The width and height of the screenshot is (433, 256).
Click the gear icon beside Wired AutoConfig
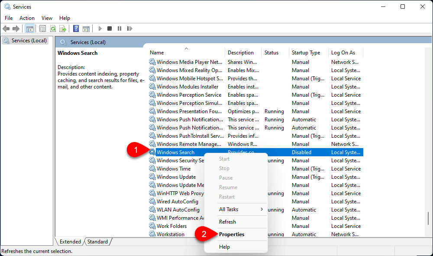coord(152,201)
